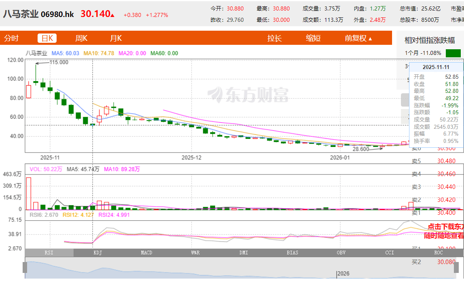Image resolution: width=464 pixels, height=281 pixels.
Task: Select the OBV indicator tab
Action: [341, 253]
